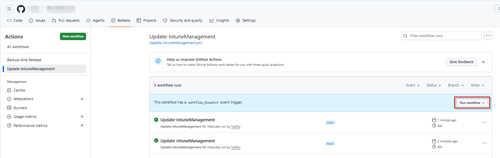
Task: Click the magnifier icon in filter field
Action: pyautogui.click(x=406, y=36)
